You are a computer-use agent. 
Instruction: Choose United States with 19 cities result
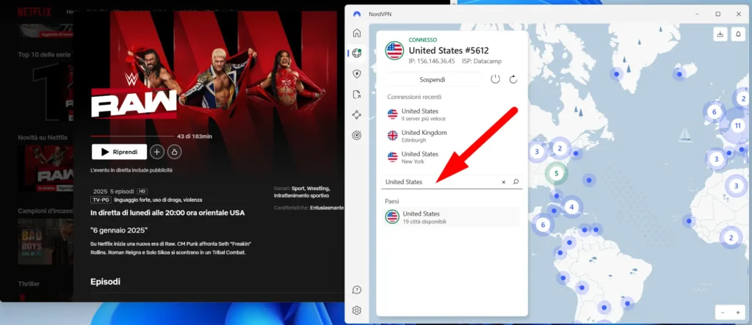pyautogui.click(x=452, y=217)
